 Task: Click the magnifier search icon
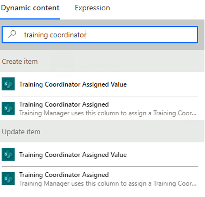pyautogui.click(x=12, y=34)
